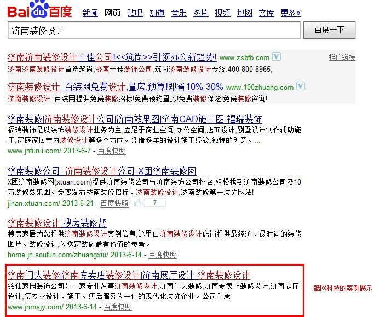
Task: Click the www.zsbfb.com URL text
Action: 244,58
